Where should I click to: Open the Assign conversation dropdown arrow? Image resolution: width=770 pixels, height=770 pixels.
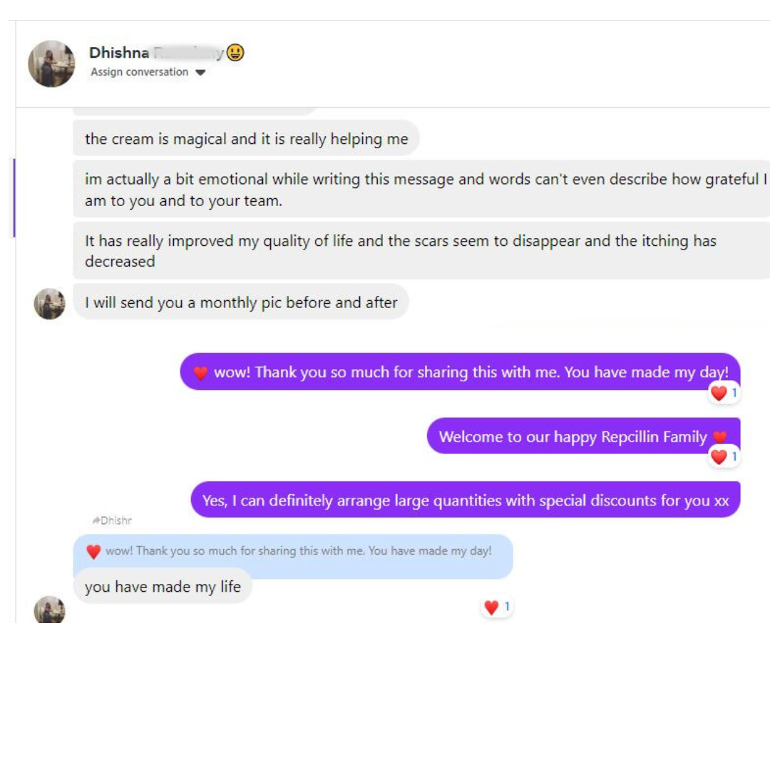click(200, 72)
